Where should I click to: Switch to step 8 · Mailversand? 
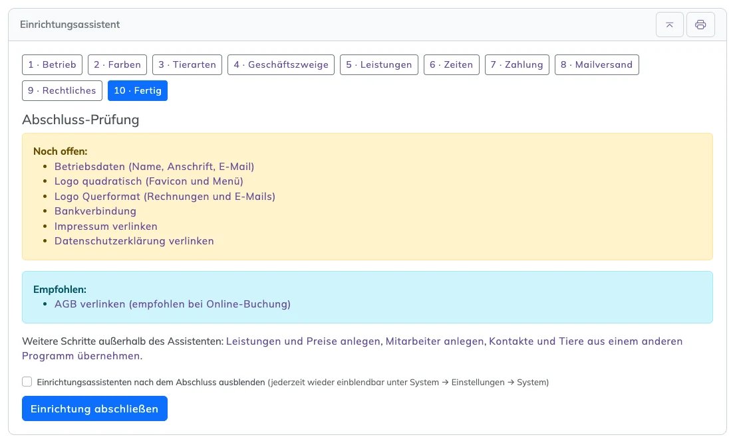coord(597,64)
